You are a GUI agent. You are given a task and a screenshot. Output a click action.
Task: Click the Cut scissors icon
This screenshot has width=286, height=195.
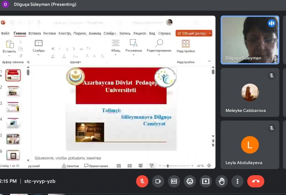(20, 42)
